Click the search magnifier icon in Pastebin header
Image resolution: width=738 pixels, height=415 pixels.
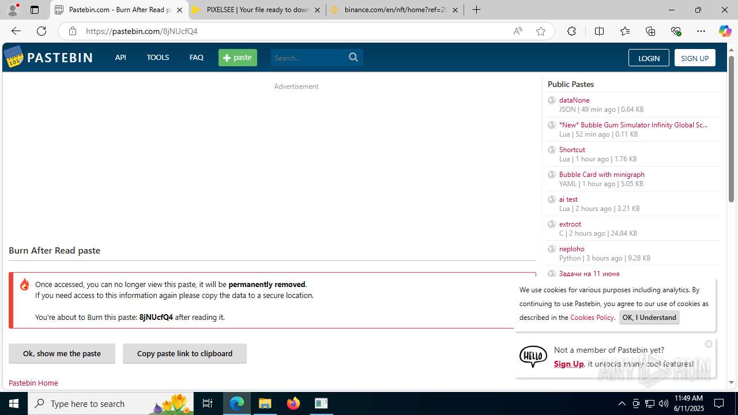[353, 57]
